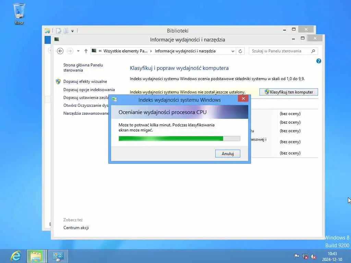Click the breadcrumb double-chevron expander
This screenshot has width=351, height=263.
pyautogui.click(x=100, y=51)
